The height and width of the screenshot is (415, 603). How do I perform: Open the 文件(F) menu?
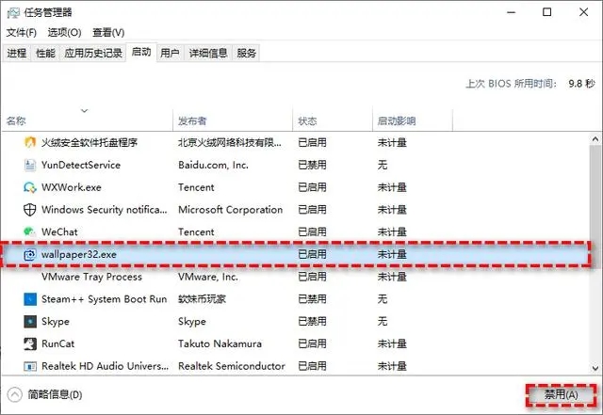click(x=21, y=32)
